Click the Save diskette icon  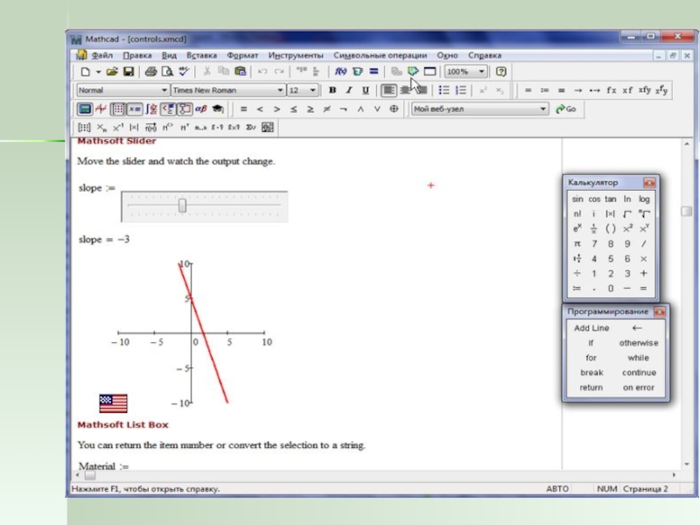(129, 72)
